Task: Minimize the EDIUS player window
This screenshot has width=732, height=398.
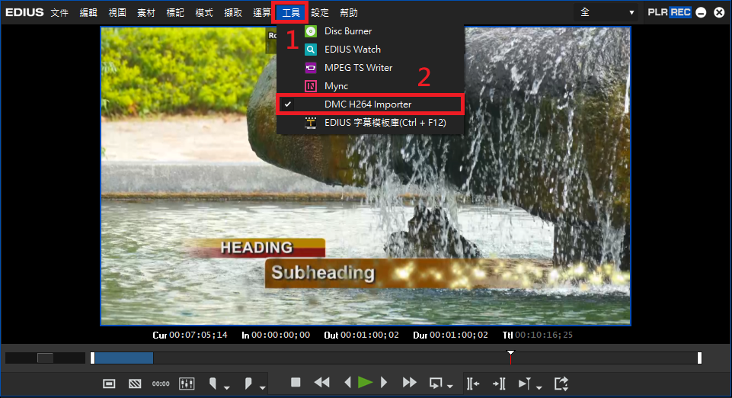Action: click(702, 13)
